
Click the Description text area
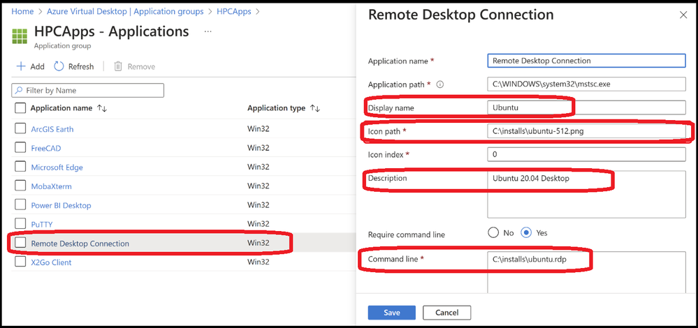tap(586, 194)
